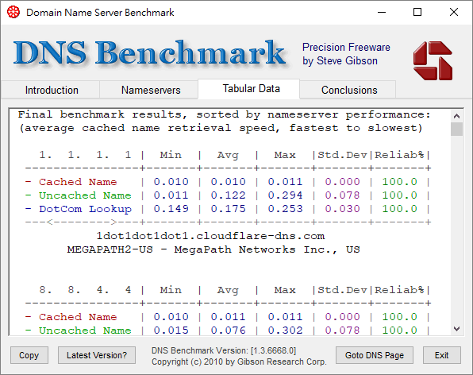The image size is (473, 375).
Task: Click the 0.175 DotCom average value
Action: (x=229, y=209)
